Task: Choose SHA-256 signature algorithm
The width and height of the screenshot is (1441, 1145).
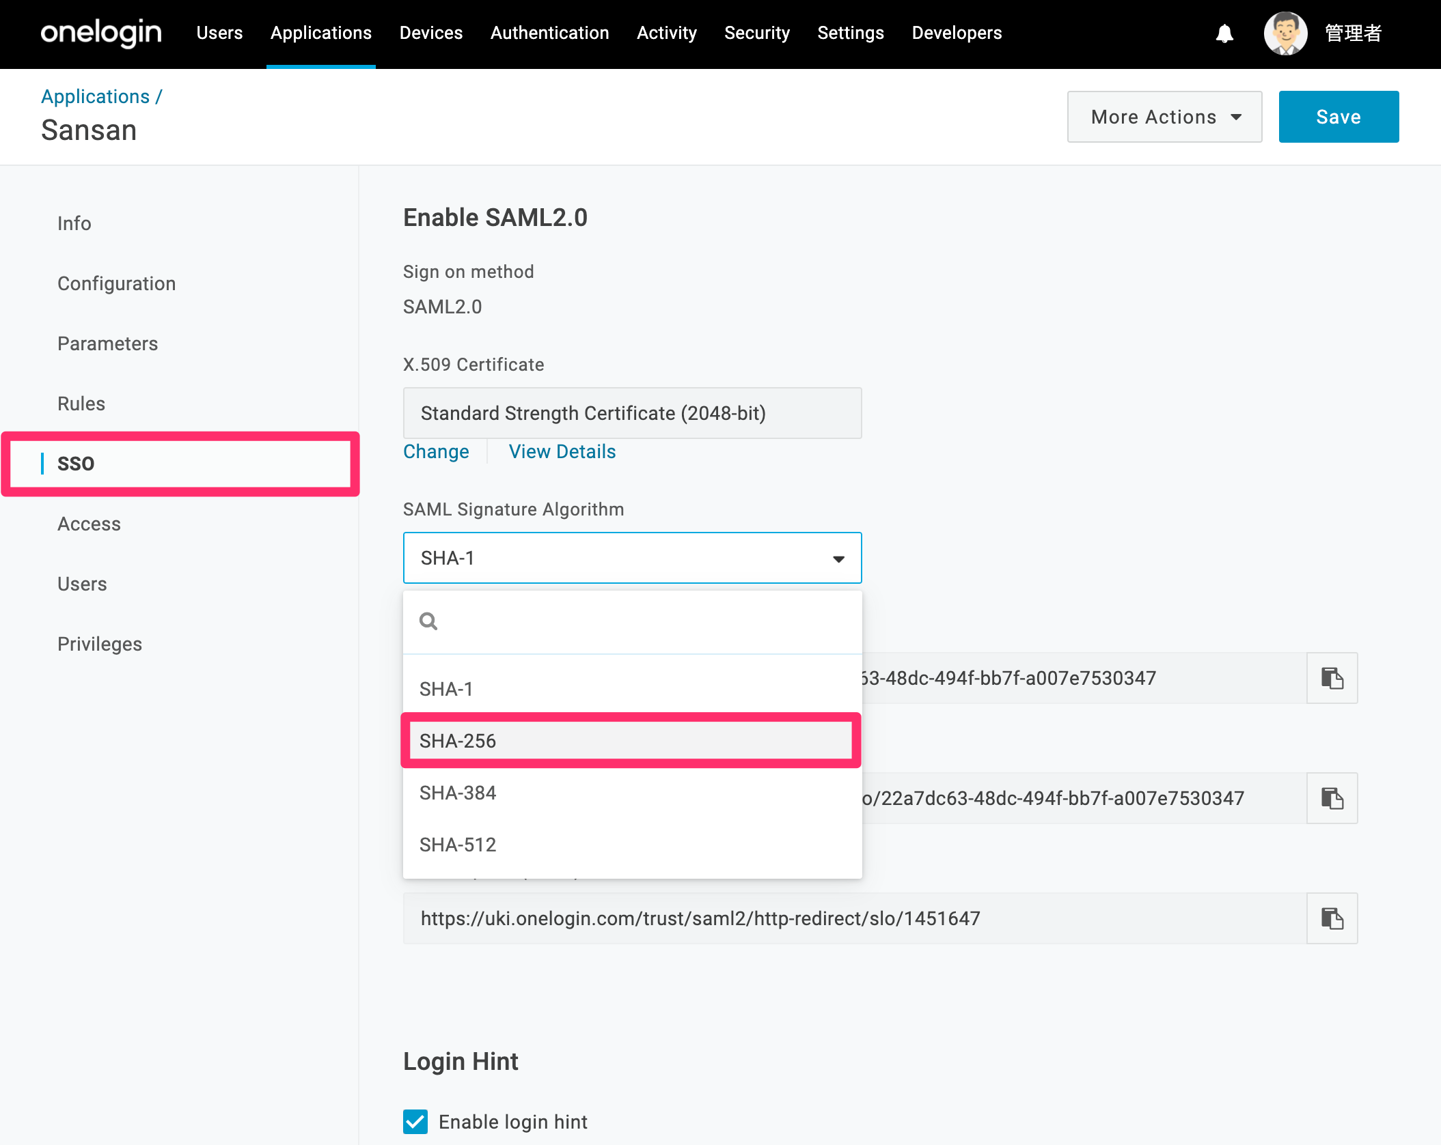Action: [x=632, y=741]
